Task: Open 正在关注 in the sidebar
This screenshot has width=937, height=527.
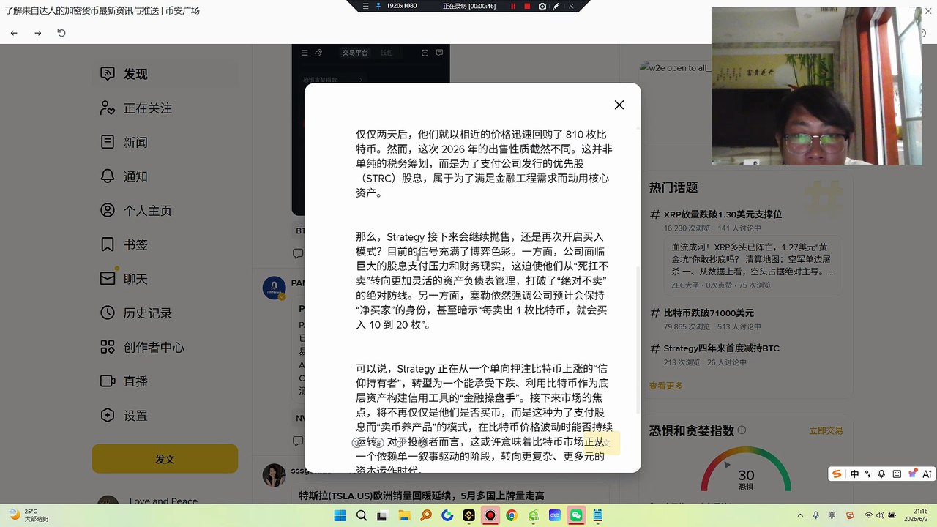Action: (x=148, y=108)
